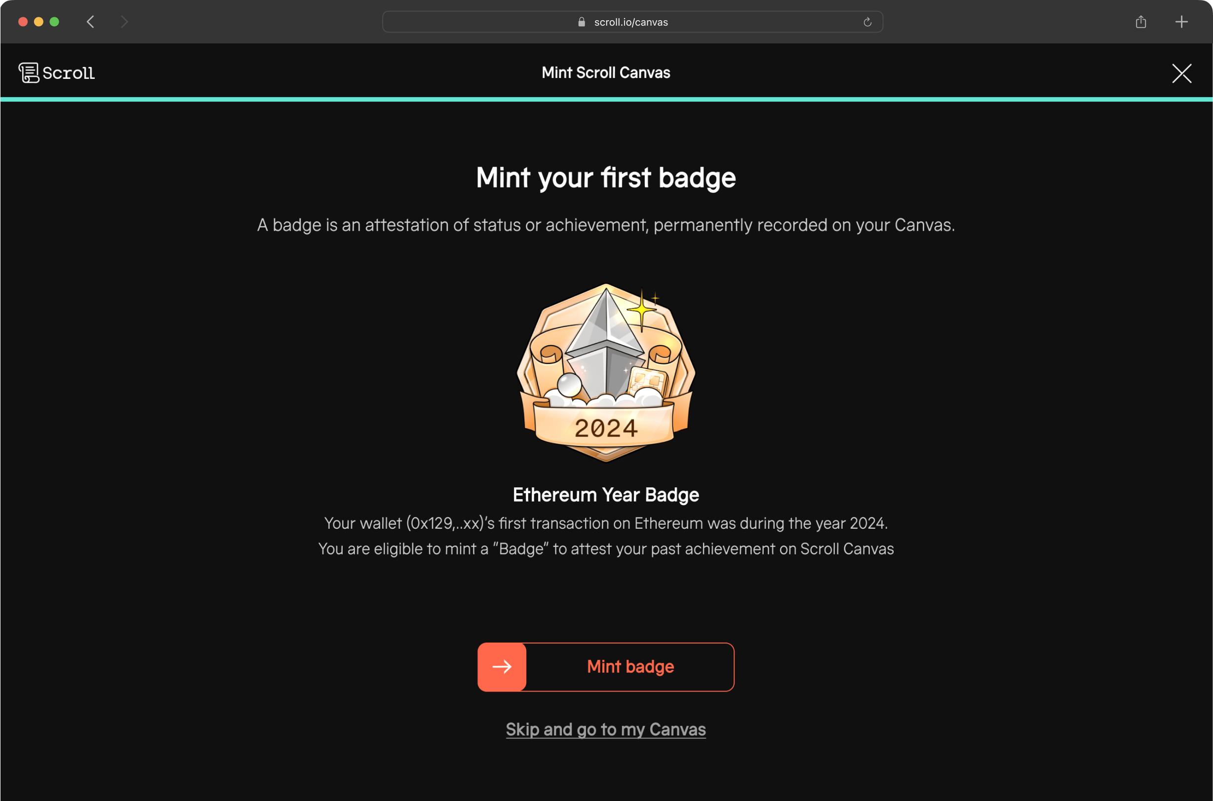Screen dimensions: 1213x801
Task: Focus the scroll.io/canvas address field
Action: click(x=632, y=22)
